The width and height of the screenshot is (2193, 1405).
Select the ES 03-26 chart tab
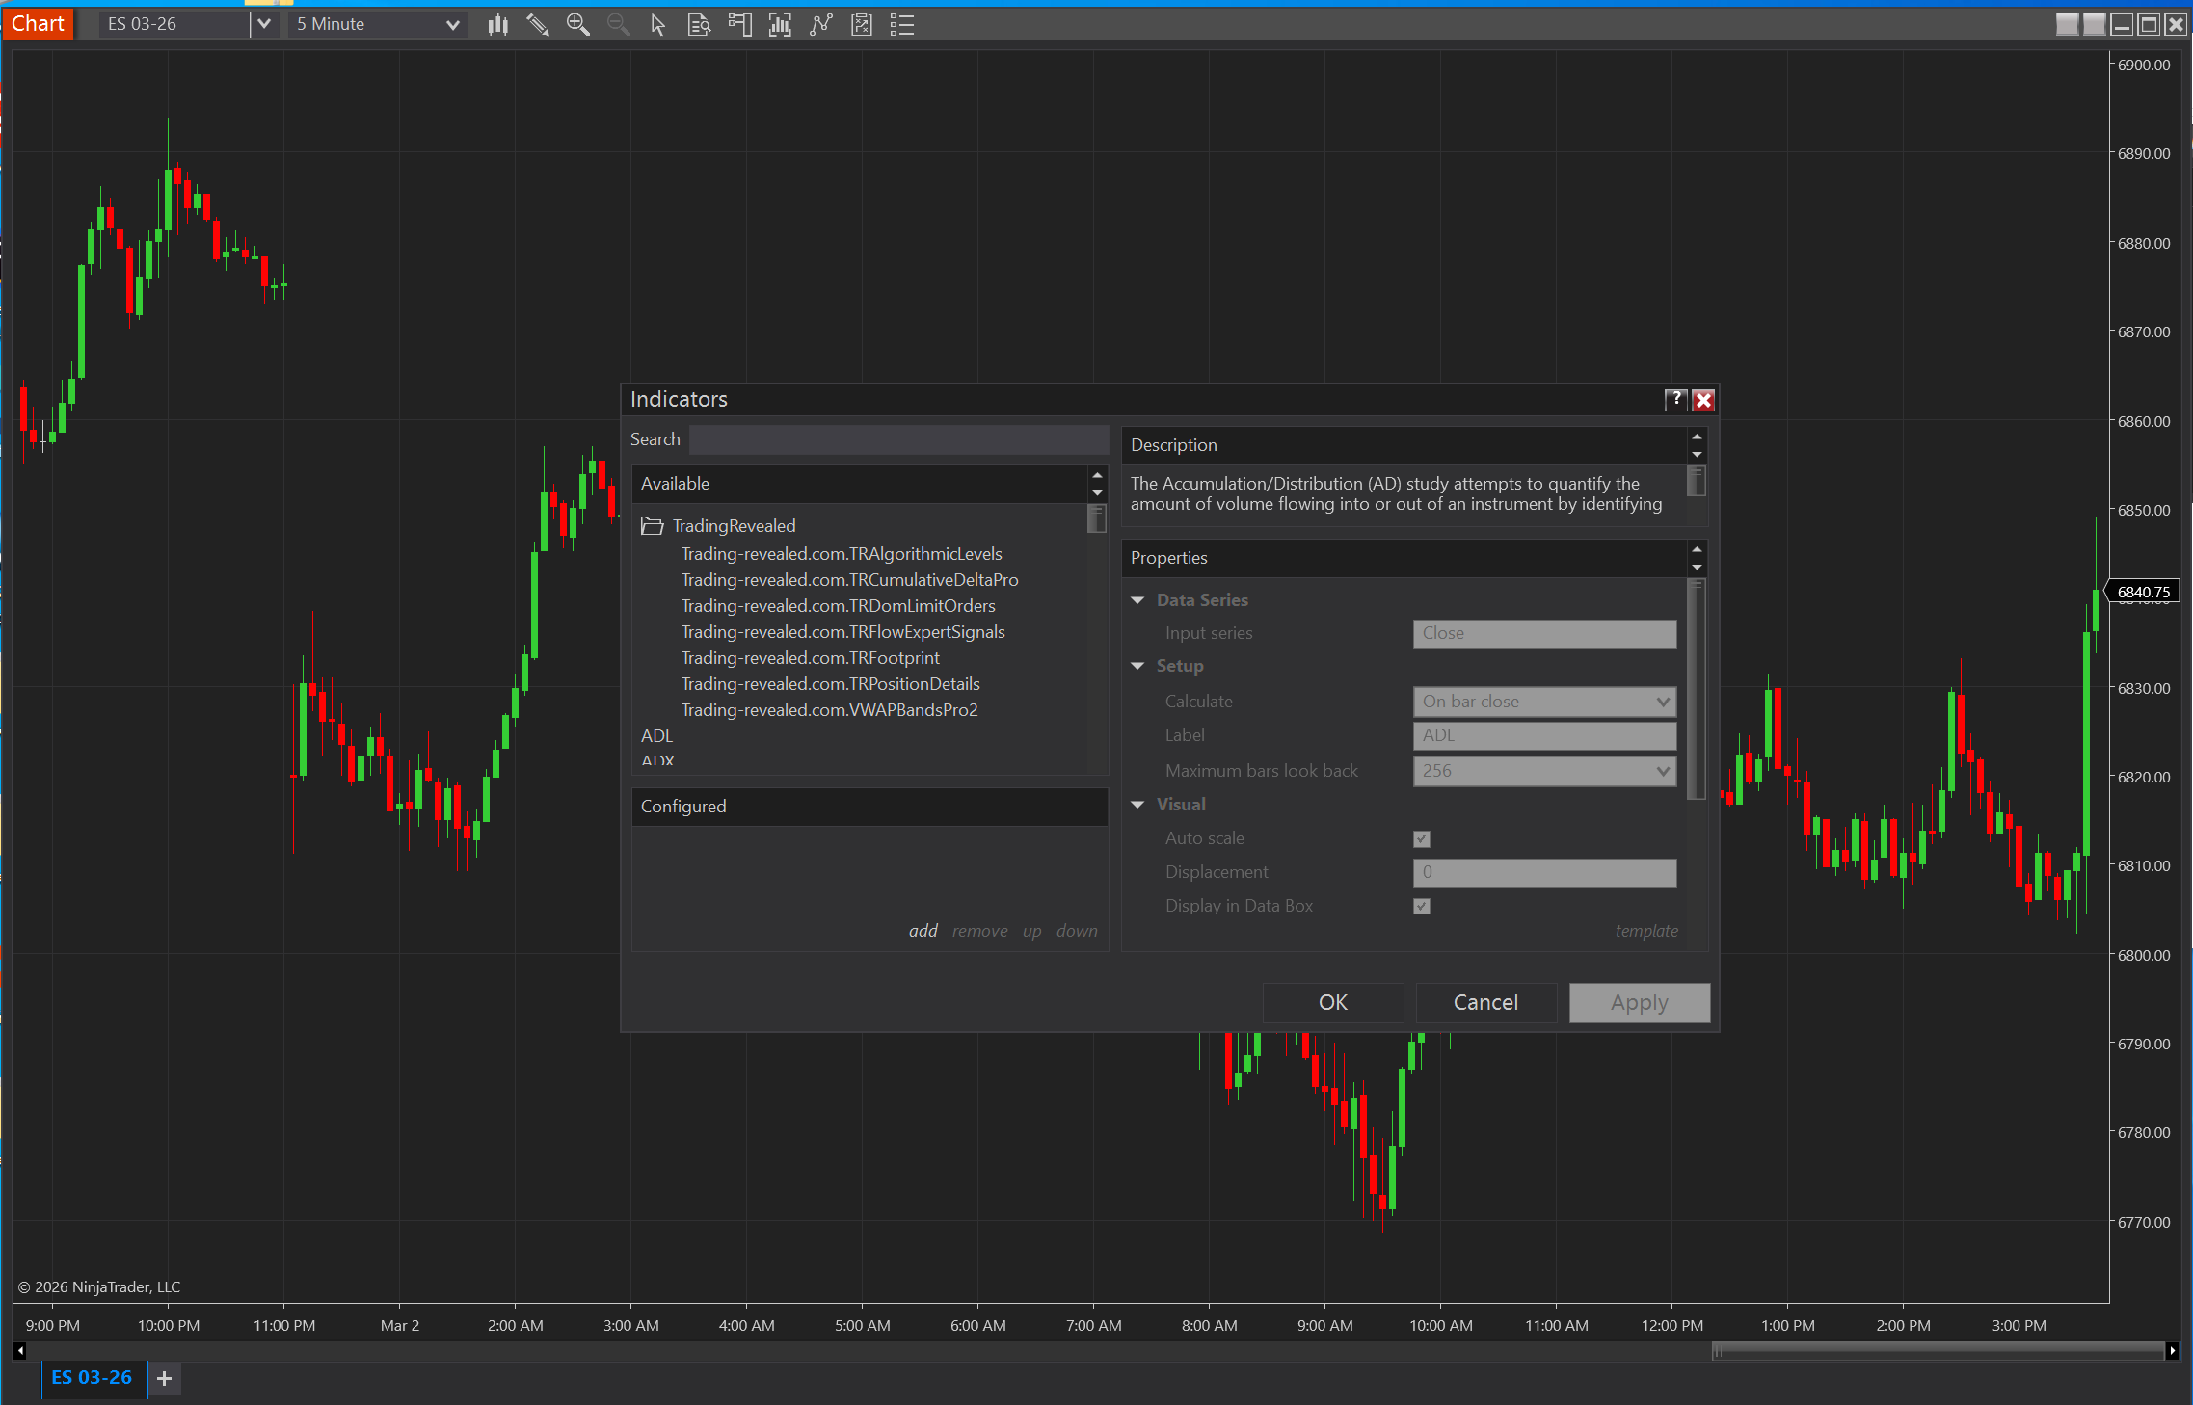coord(92,1378)
